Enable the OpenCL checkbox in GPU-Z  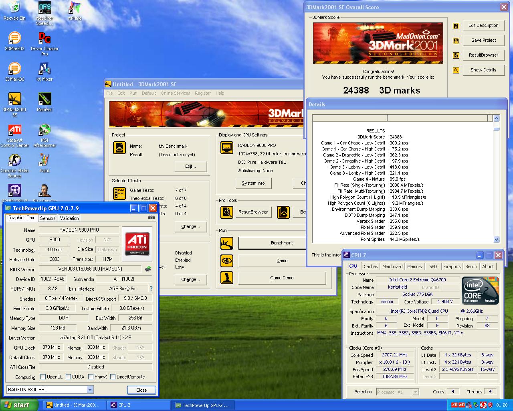click(43, 377)
